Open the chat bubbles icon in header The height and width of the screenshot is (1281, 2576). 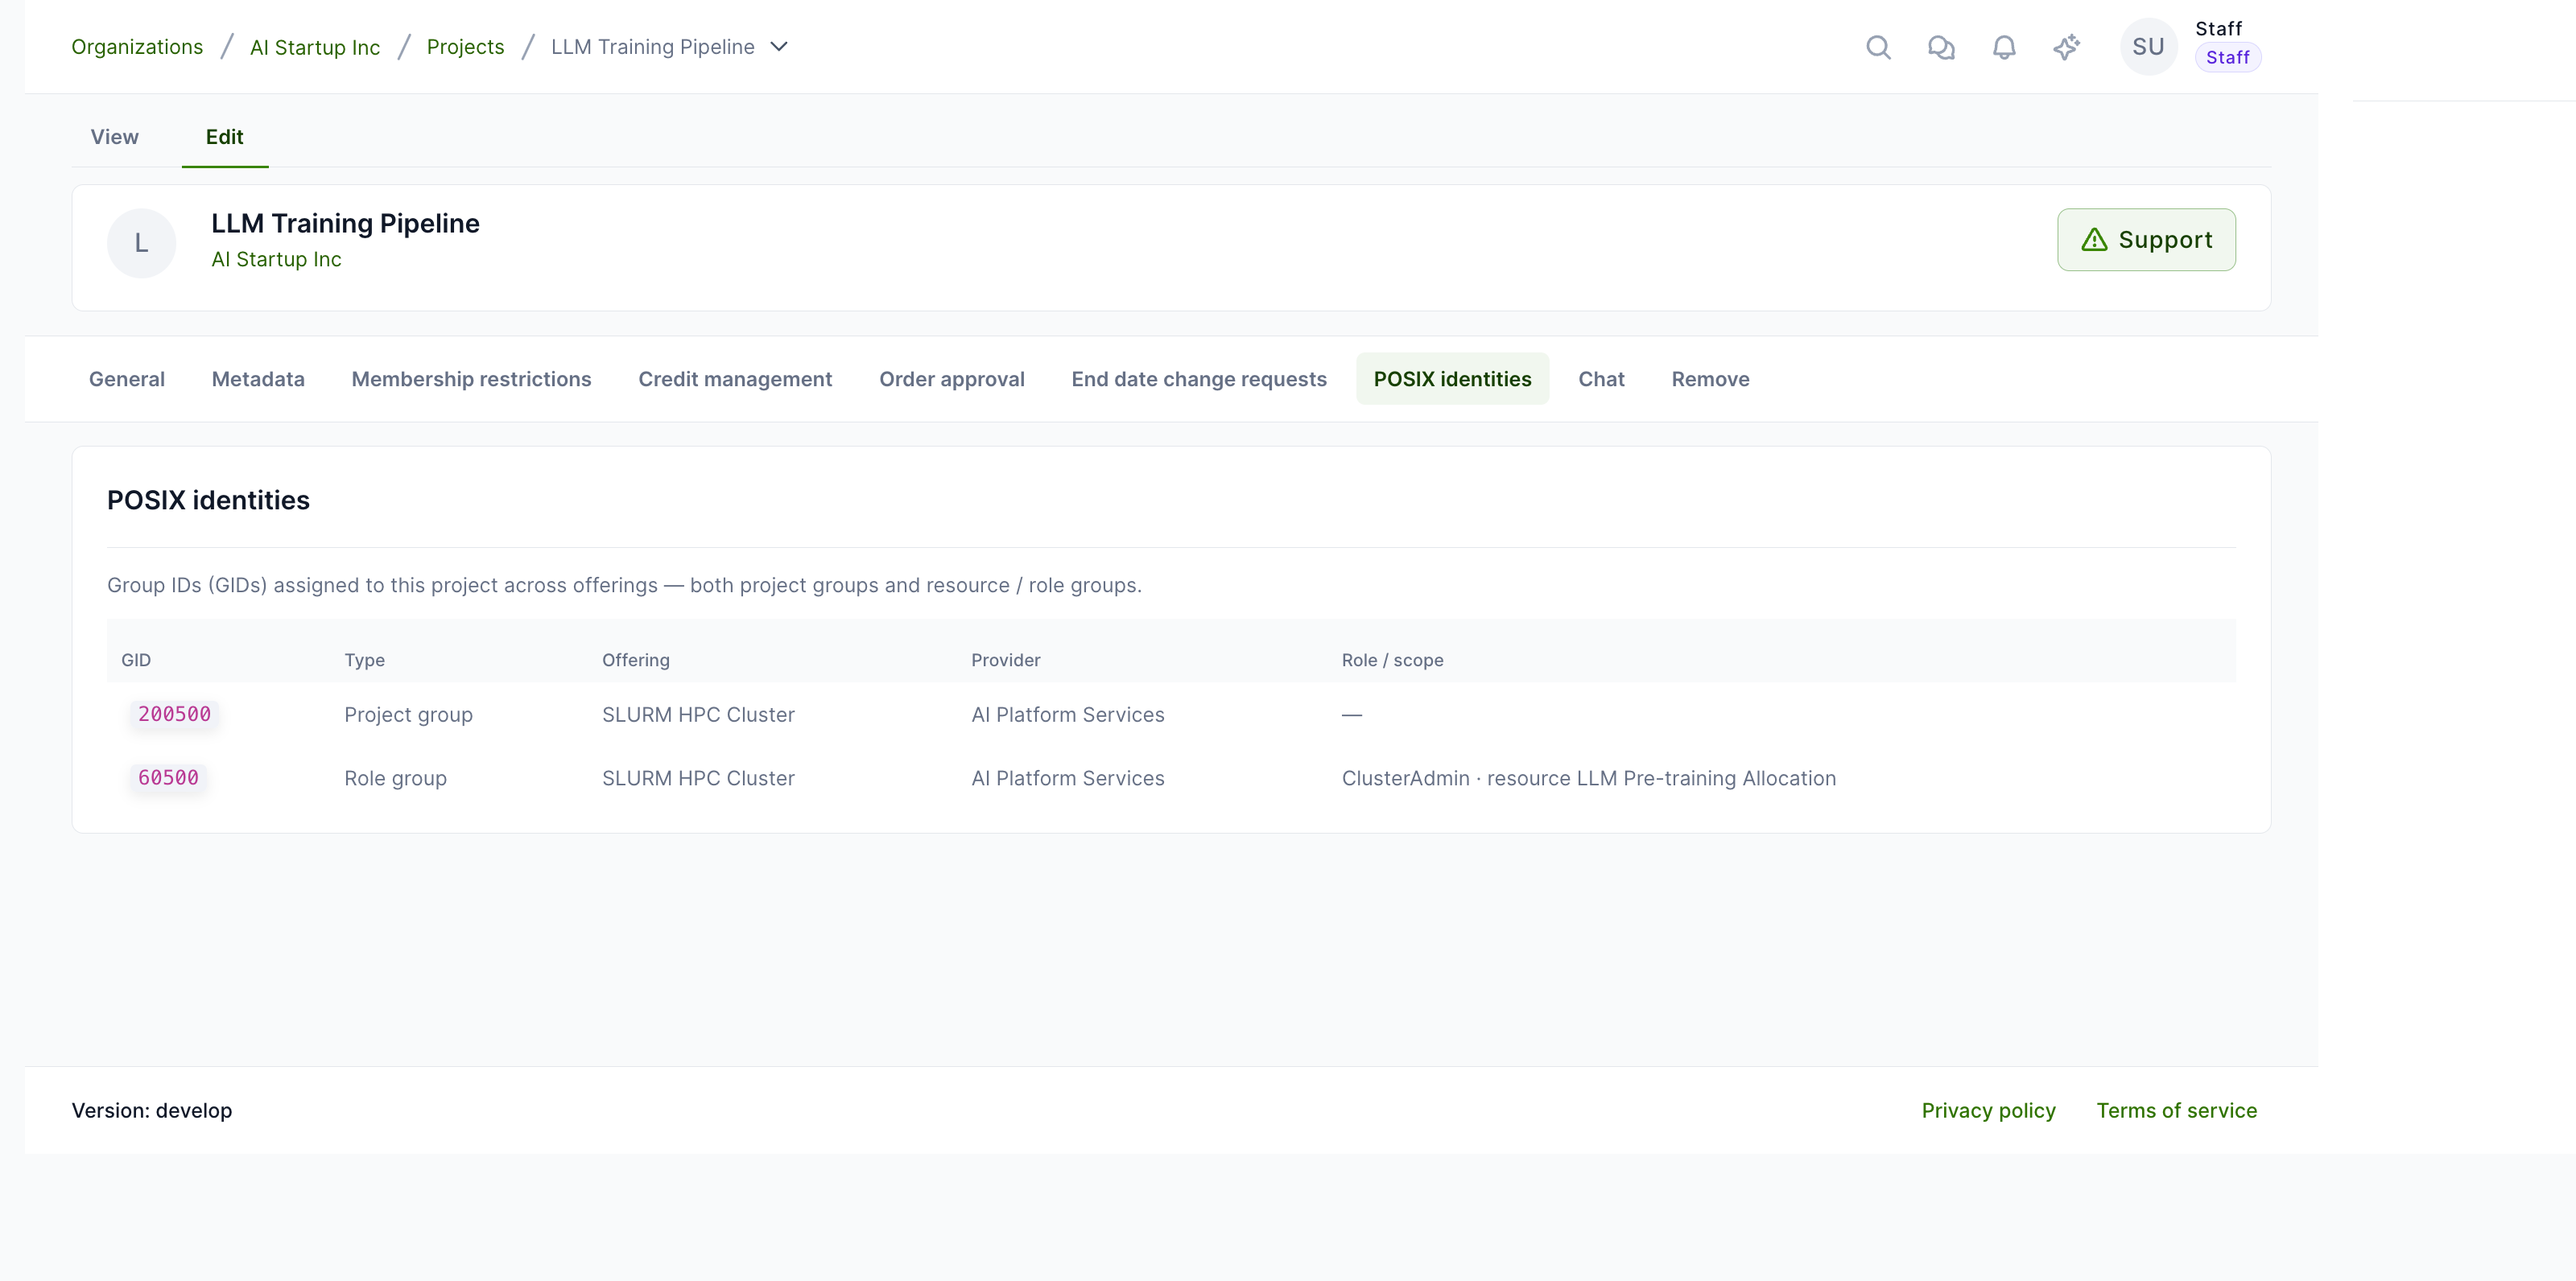tap(1941, 47)
